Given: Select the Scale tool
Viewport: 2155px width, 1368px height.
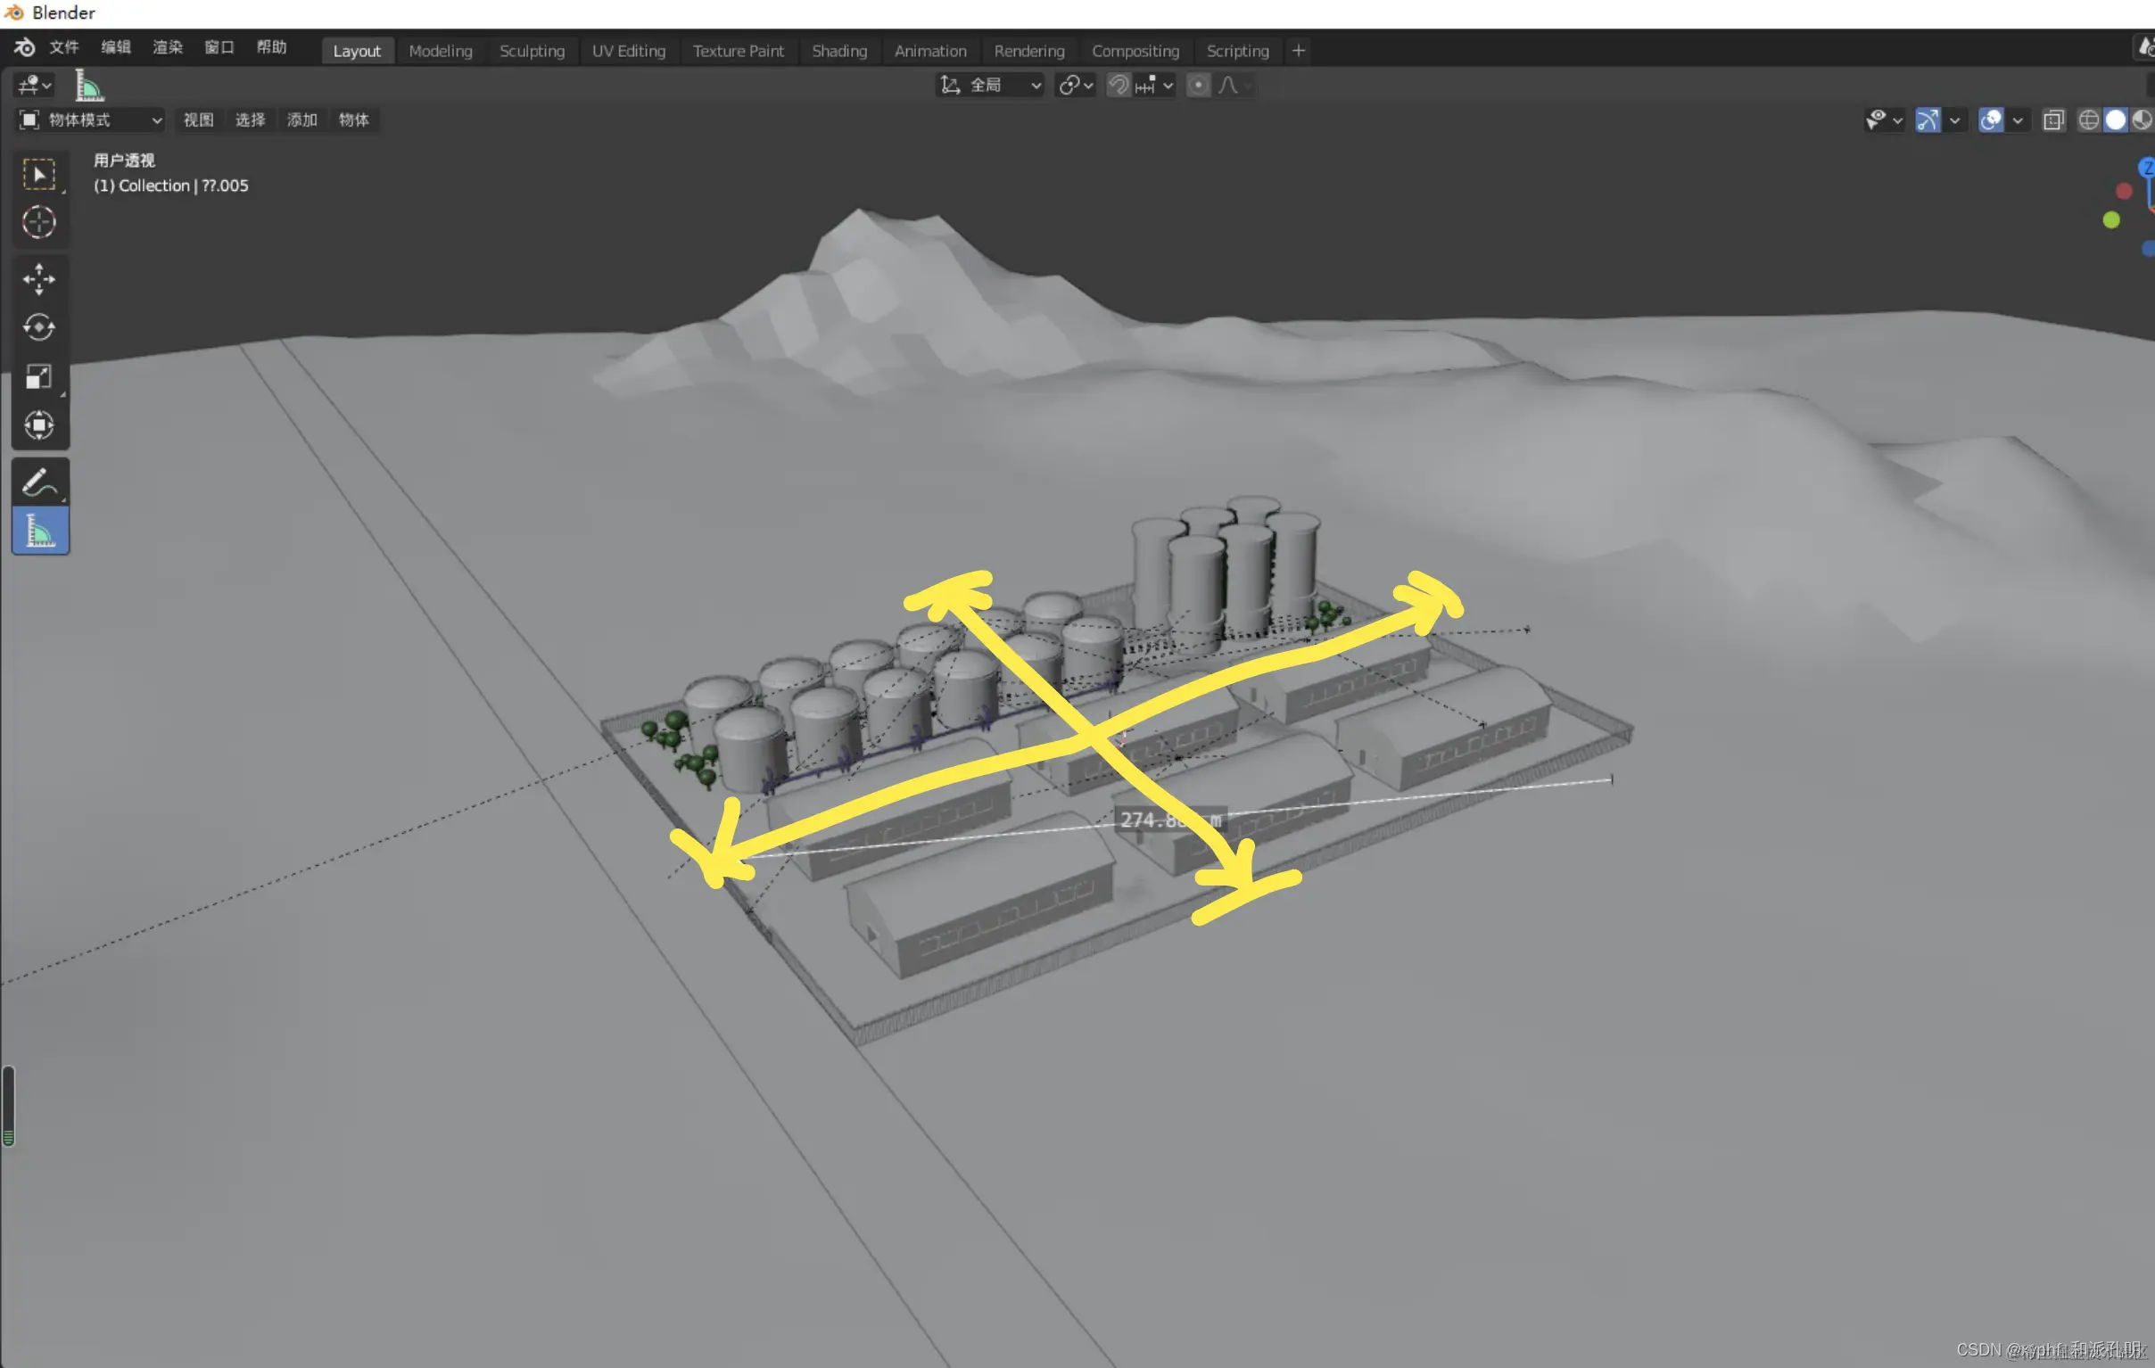Looking at the screenshot, I should (38, 376).
